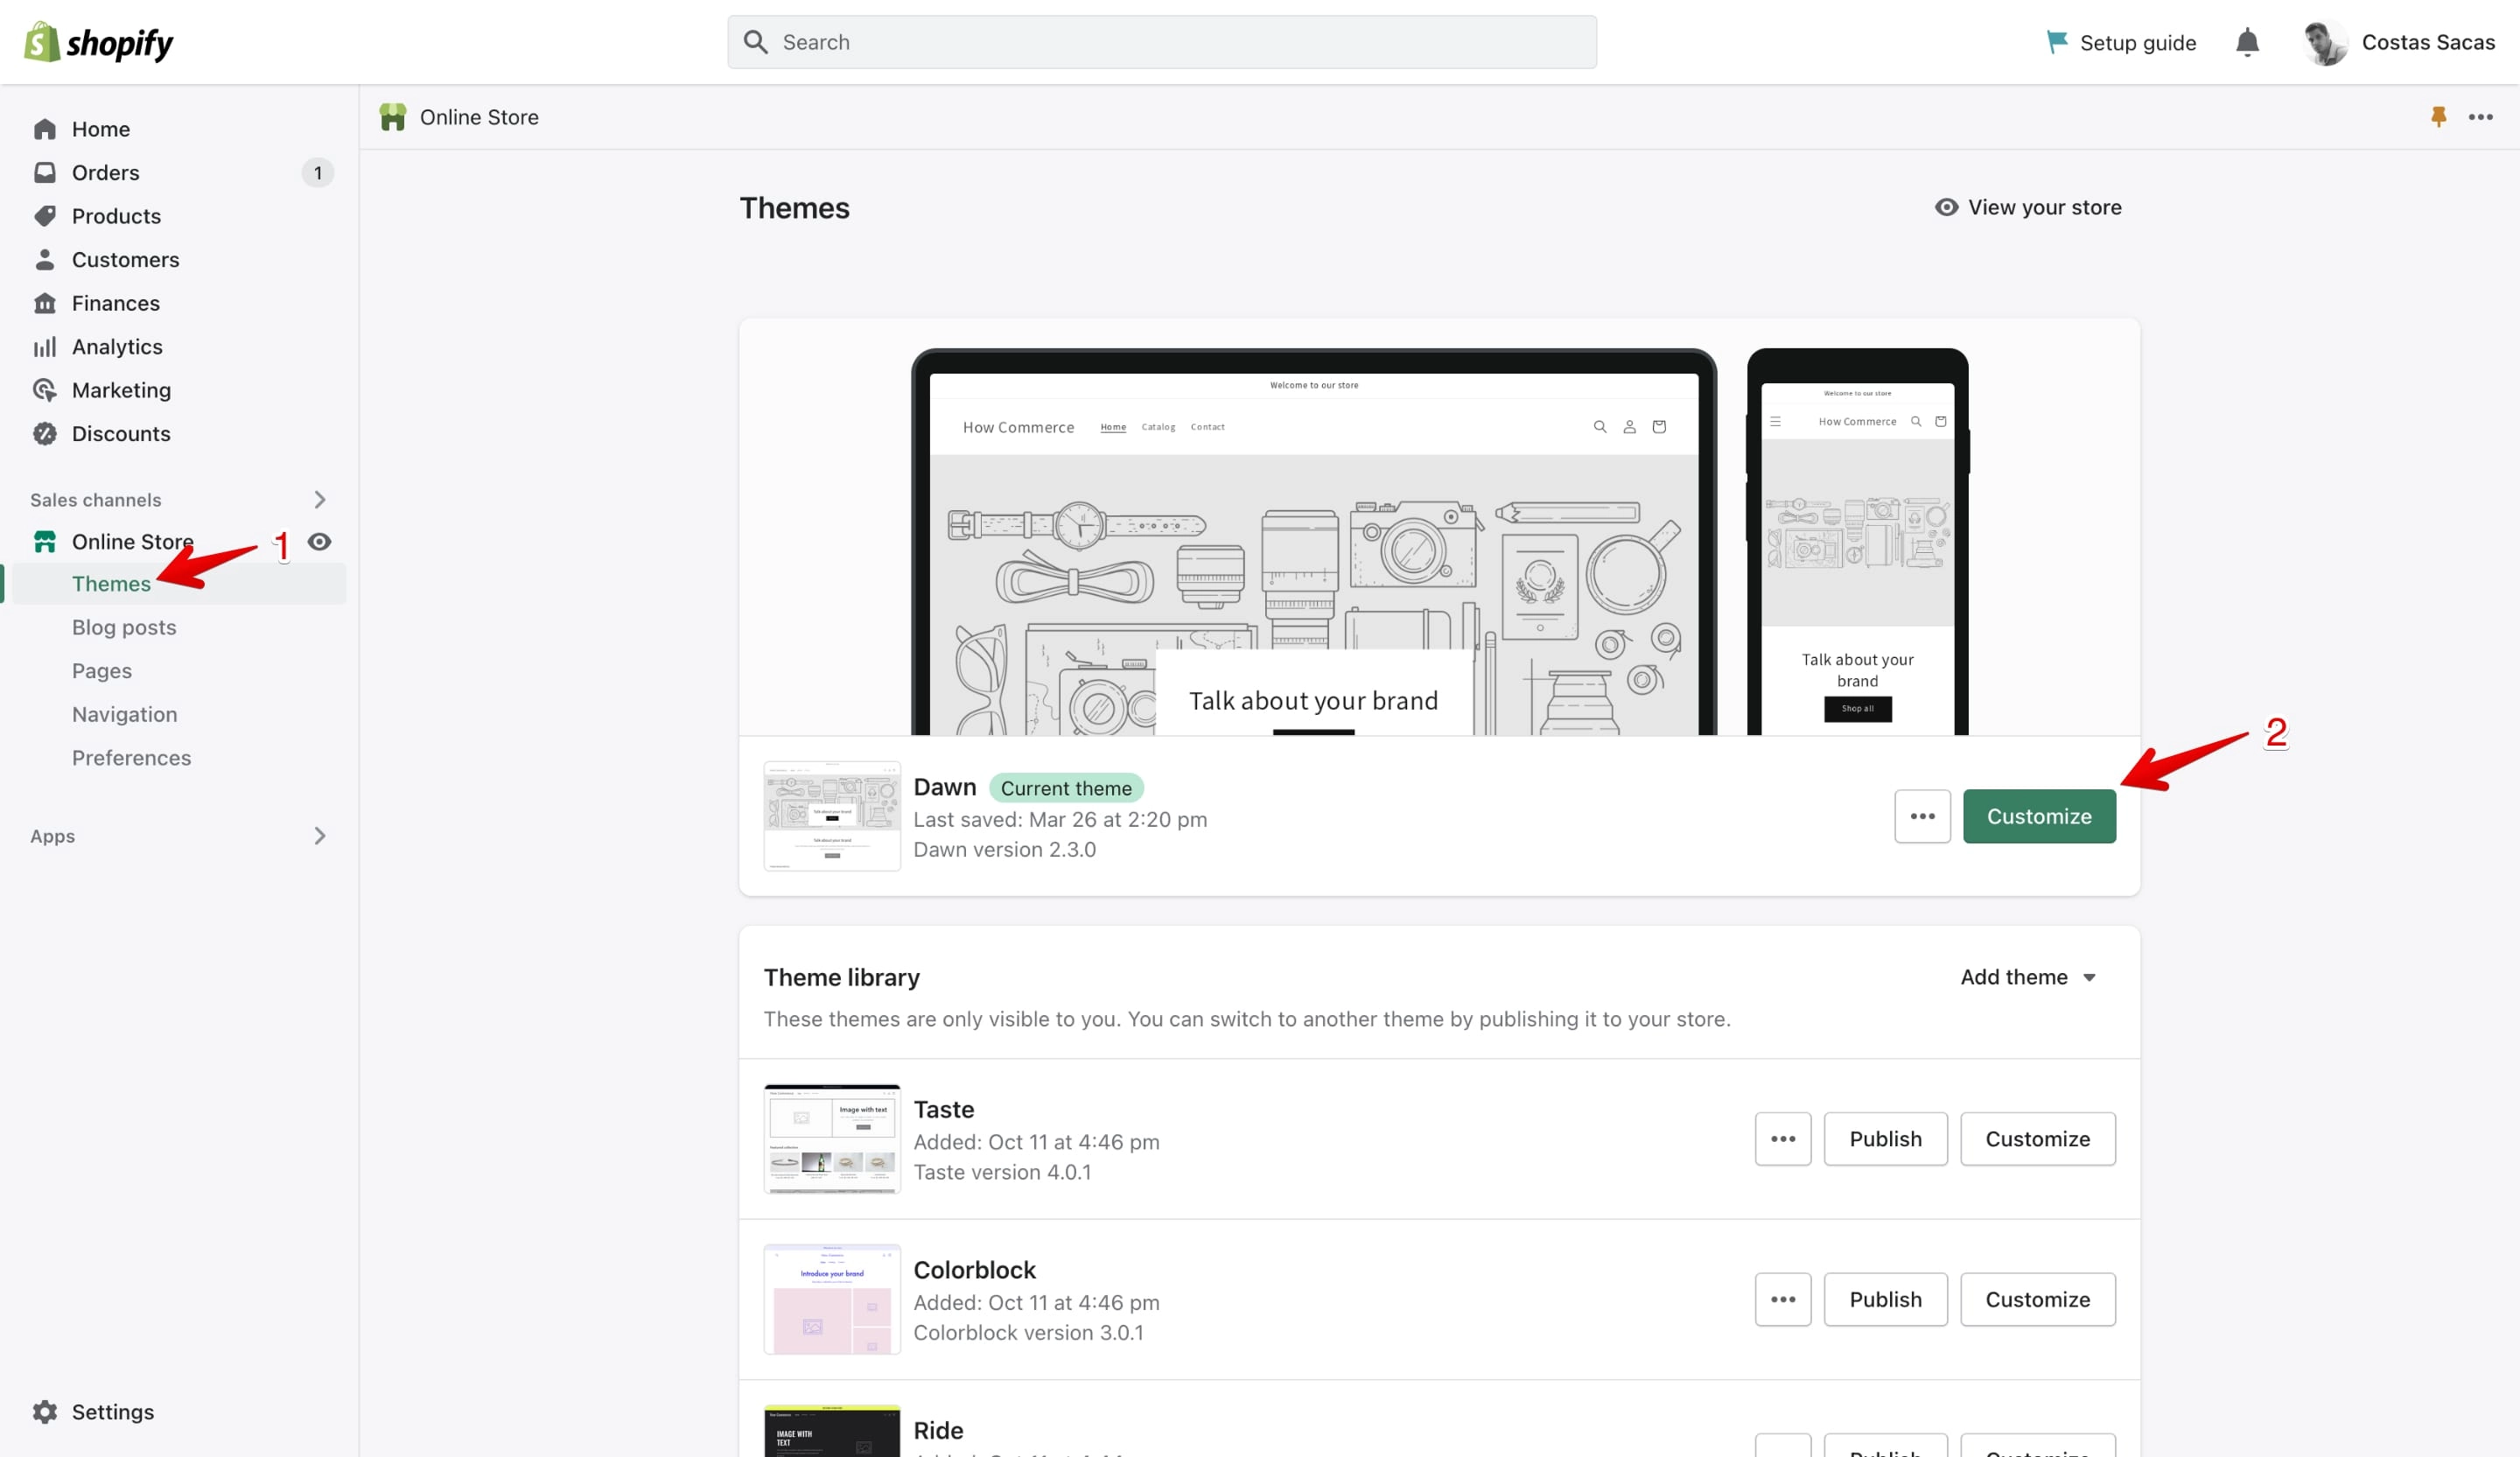Click Taste version 4.0.1 text
This screenshot has height=1457, width=2520.
coord(1002,1171)
